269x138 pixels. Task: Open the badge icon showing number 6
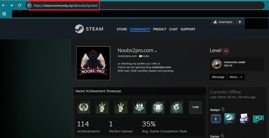pos(216,119)
